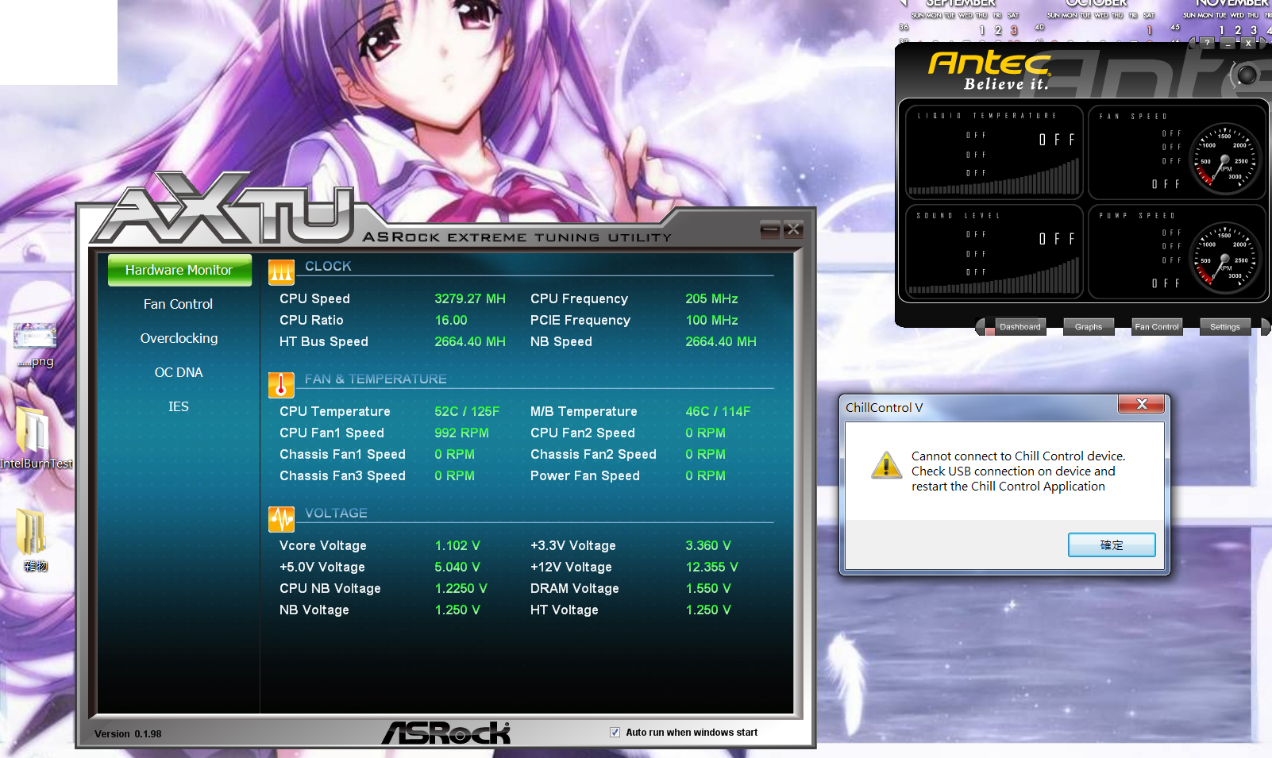The height and width of the screenshot is (758, 1272).
Task: Click the CPU Speed value 3279.27
Action: (x=469, y=298)
